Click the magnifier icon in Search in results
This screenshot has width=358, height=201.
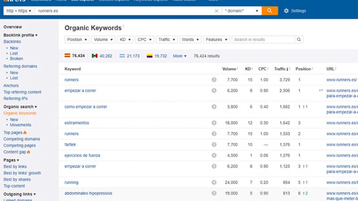tap(298, 40)
